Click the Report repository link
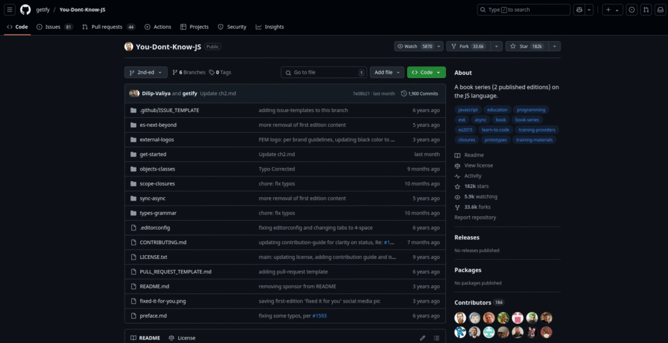This screenshot has width=668, height=343. tap(475, 217)
